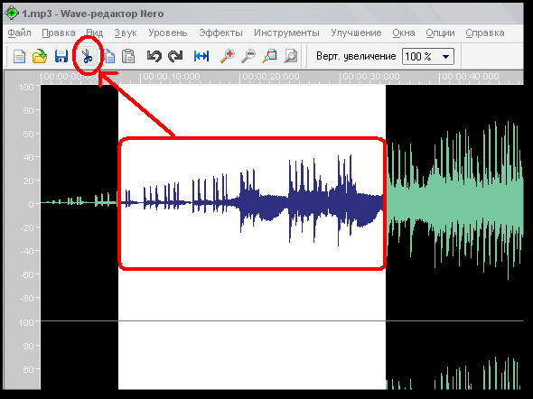
Task: Open the Улучшение menu
Action: coord(356,32)
